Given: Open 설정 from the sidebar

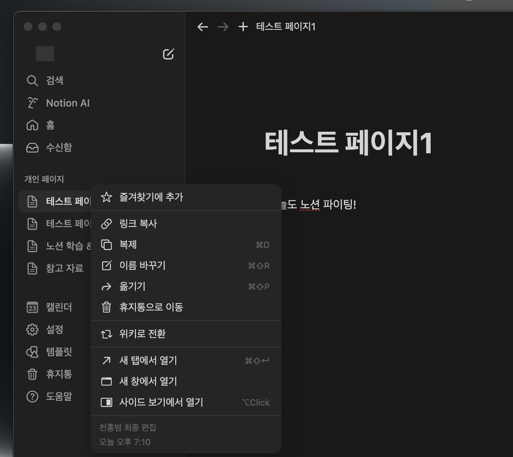Looking at the screenshot, I should point(55,330).
